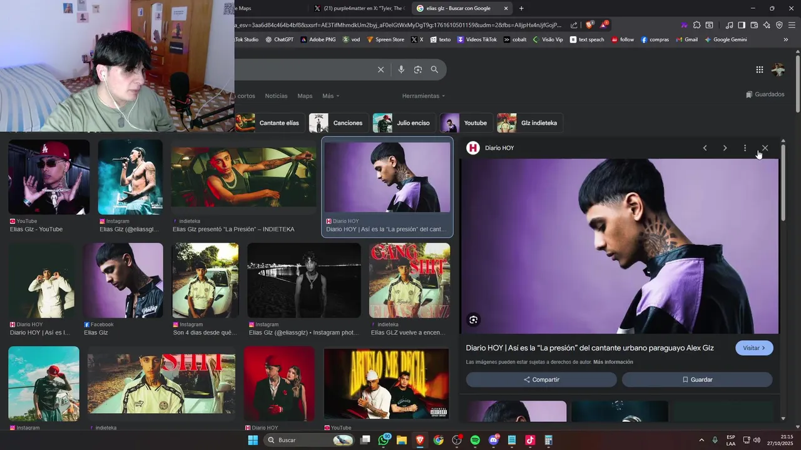Open the Google apps grid
Screen dimensions: 801x450
pyautogui.click(x=759, y=70)
